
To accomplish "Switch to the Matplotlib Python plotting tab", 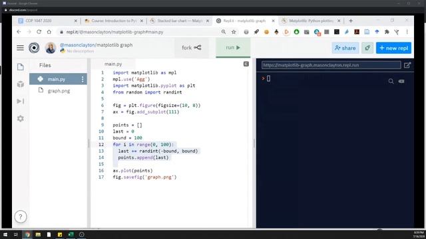I will (x=311, y=21).
